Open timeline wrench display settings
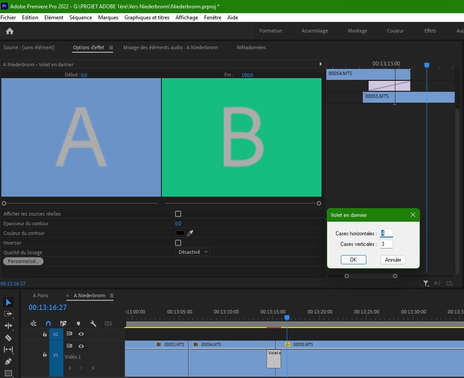 click(93, 324)
